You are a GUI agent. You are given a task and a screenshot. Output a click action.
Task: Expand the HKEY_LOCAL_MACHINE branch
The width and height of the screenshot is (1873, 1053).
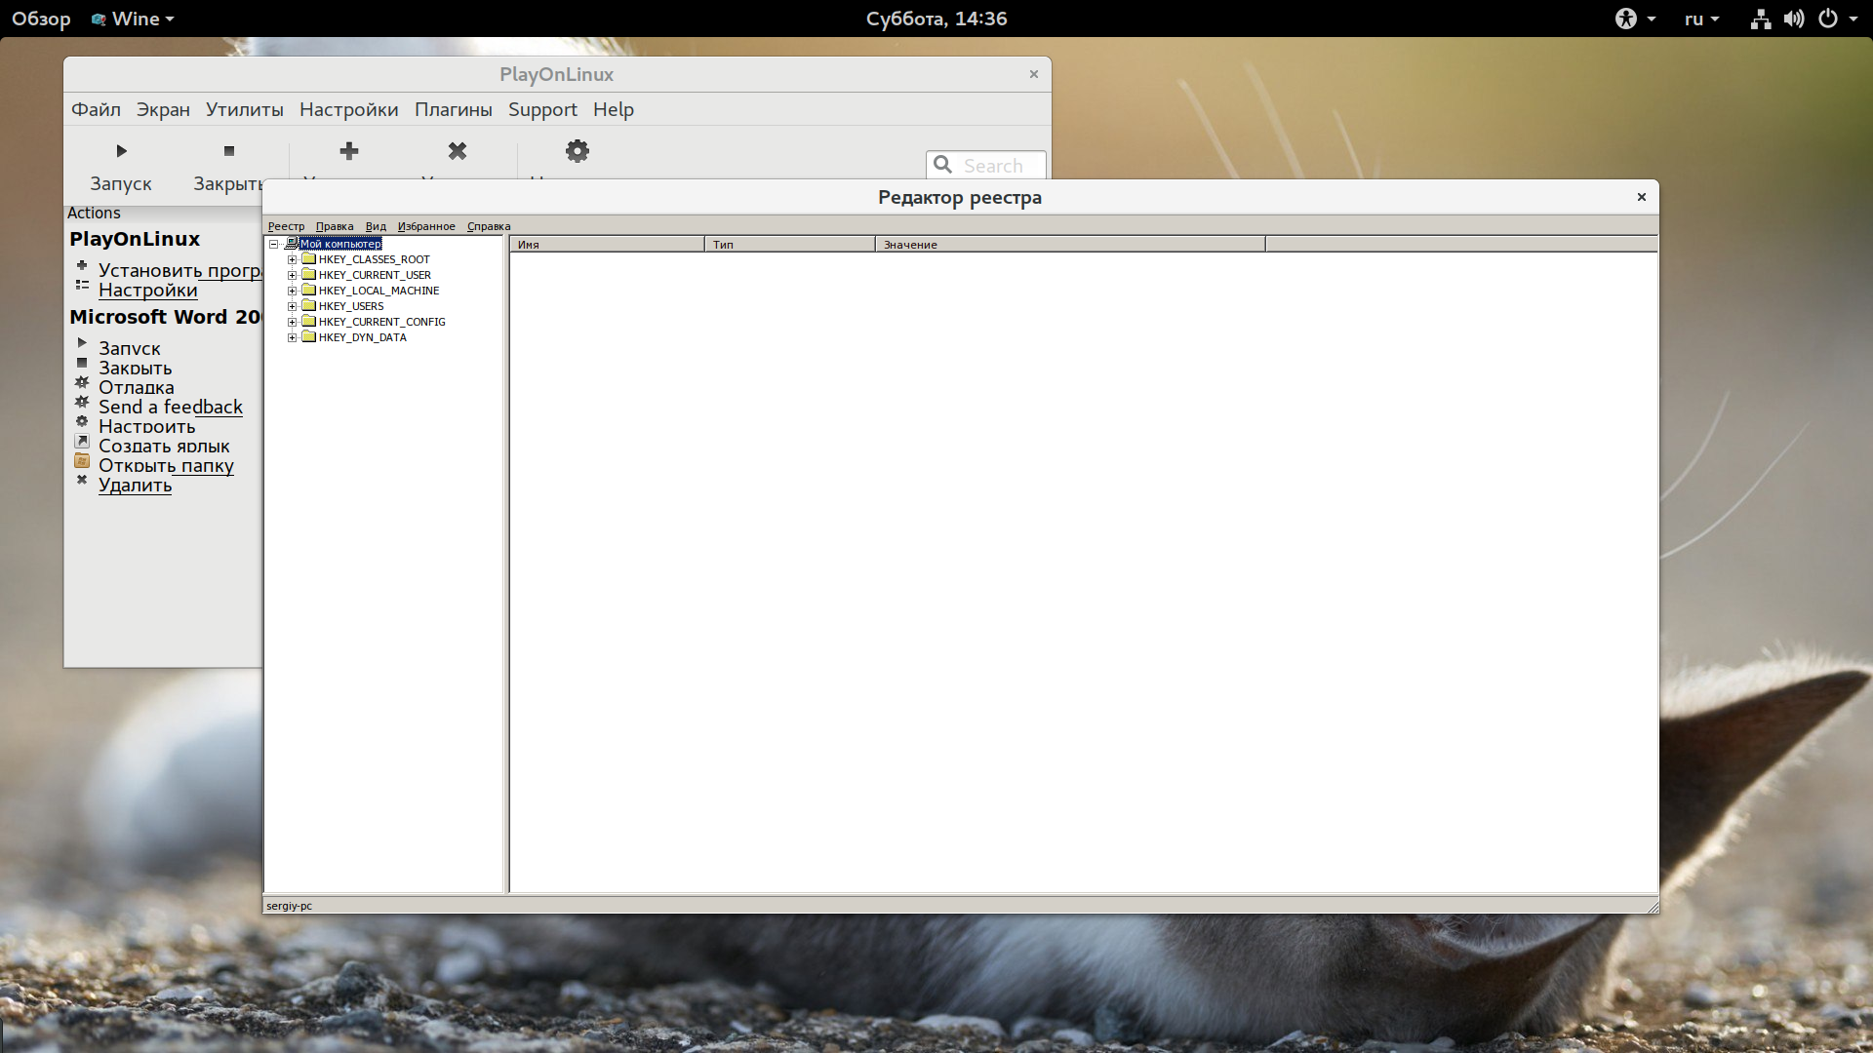click(x=292, y=291)
